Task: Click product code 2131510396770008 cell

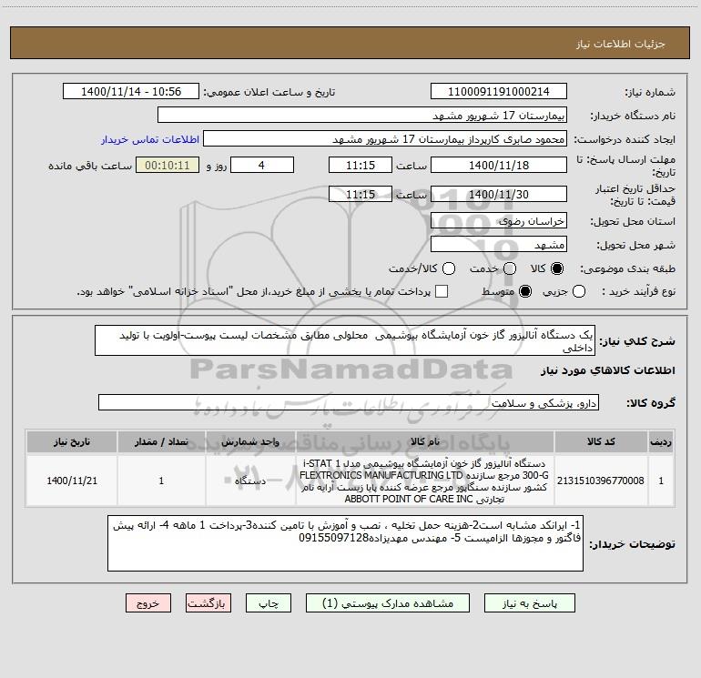Action: click(x=601, y=481)
